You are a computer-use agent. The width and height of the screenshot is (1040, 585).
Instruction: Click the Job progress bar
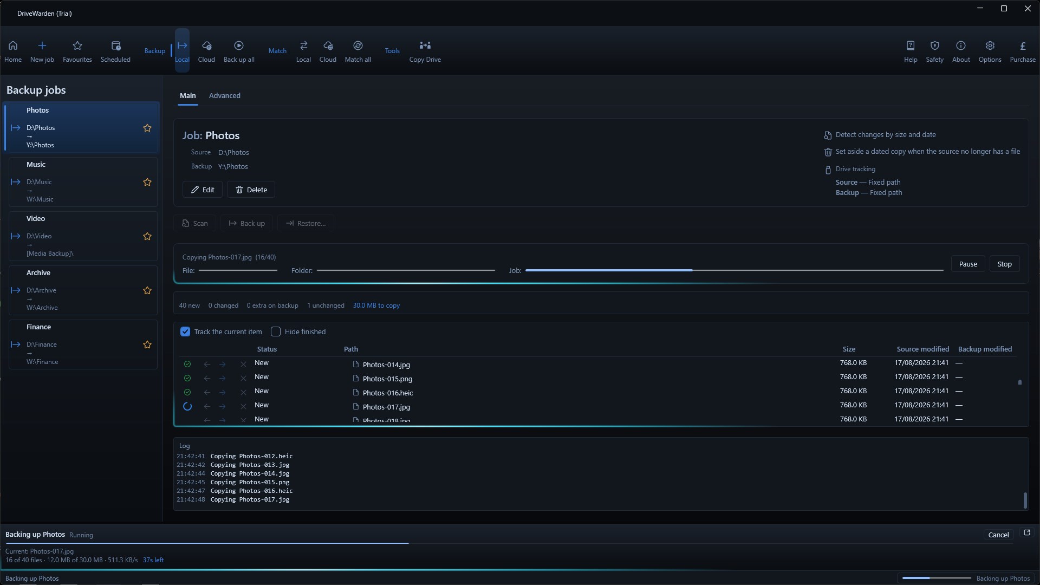click(734, 270)
